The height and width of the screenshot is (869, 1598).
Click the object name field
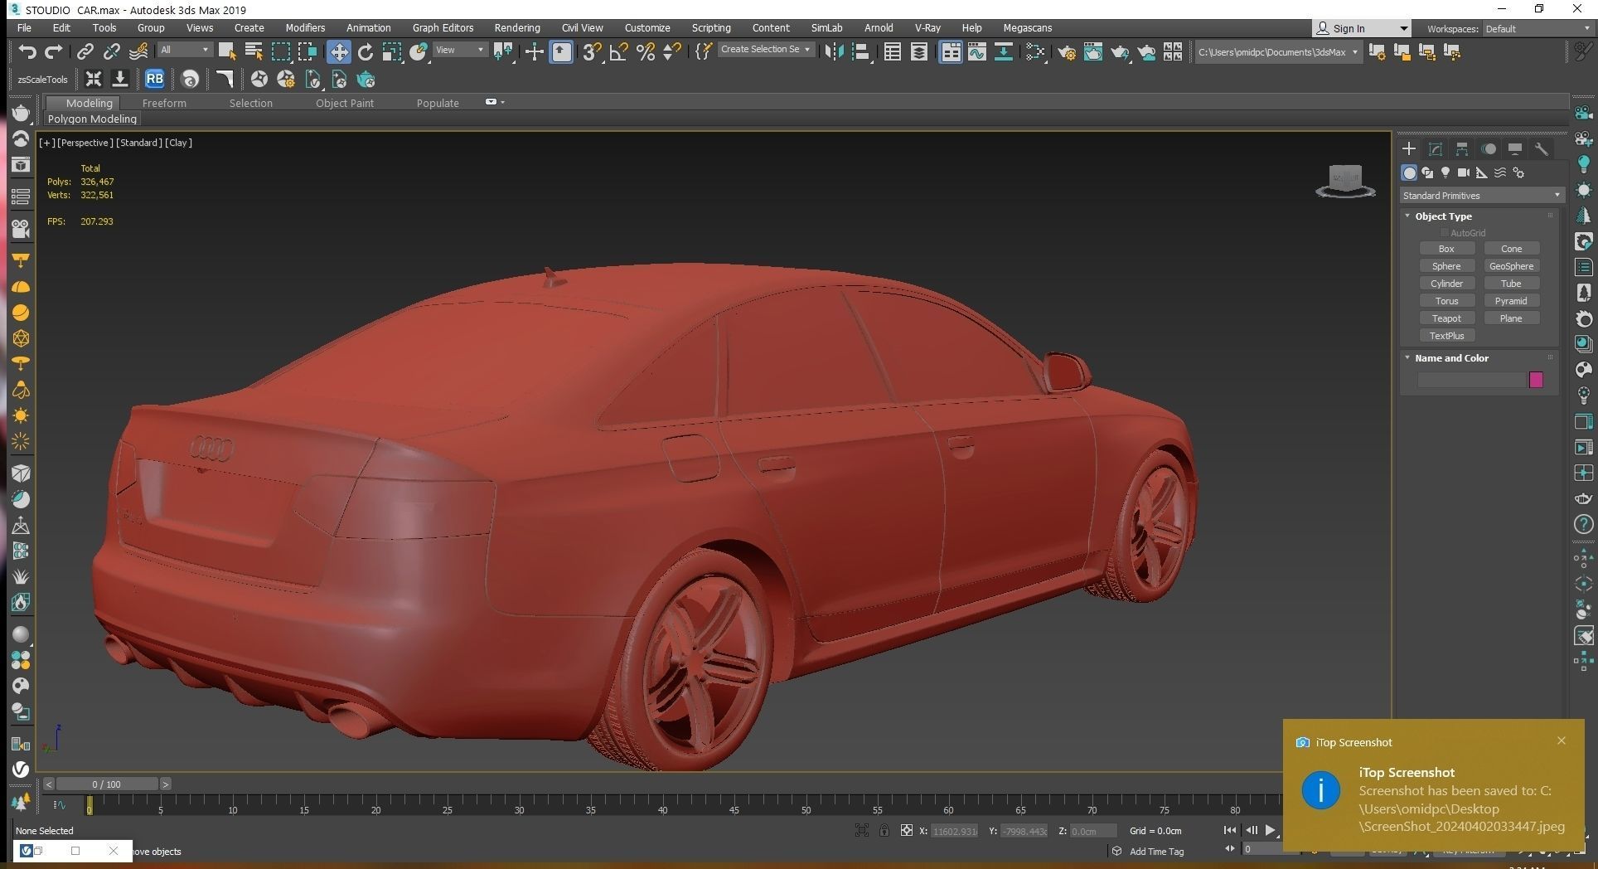click(x=1472, y=380)
